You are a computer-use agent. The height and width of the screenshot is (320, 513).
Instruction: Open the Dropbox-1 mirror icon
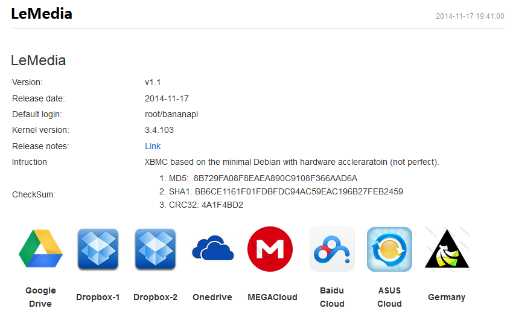[x=98, y=249]
